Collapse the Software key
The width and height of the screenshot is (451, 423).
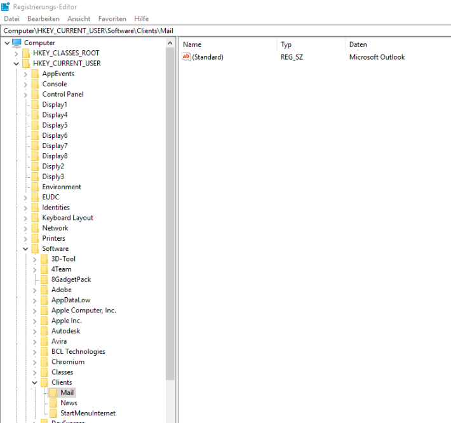point(25,249)
